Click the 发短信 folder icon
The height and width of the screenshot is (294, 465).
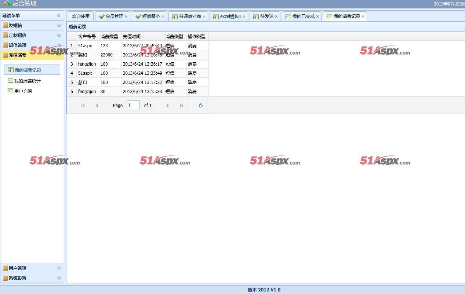click(x=5, y=25)
